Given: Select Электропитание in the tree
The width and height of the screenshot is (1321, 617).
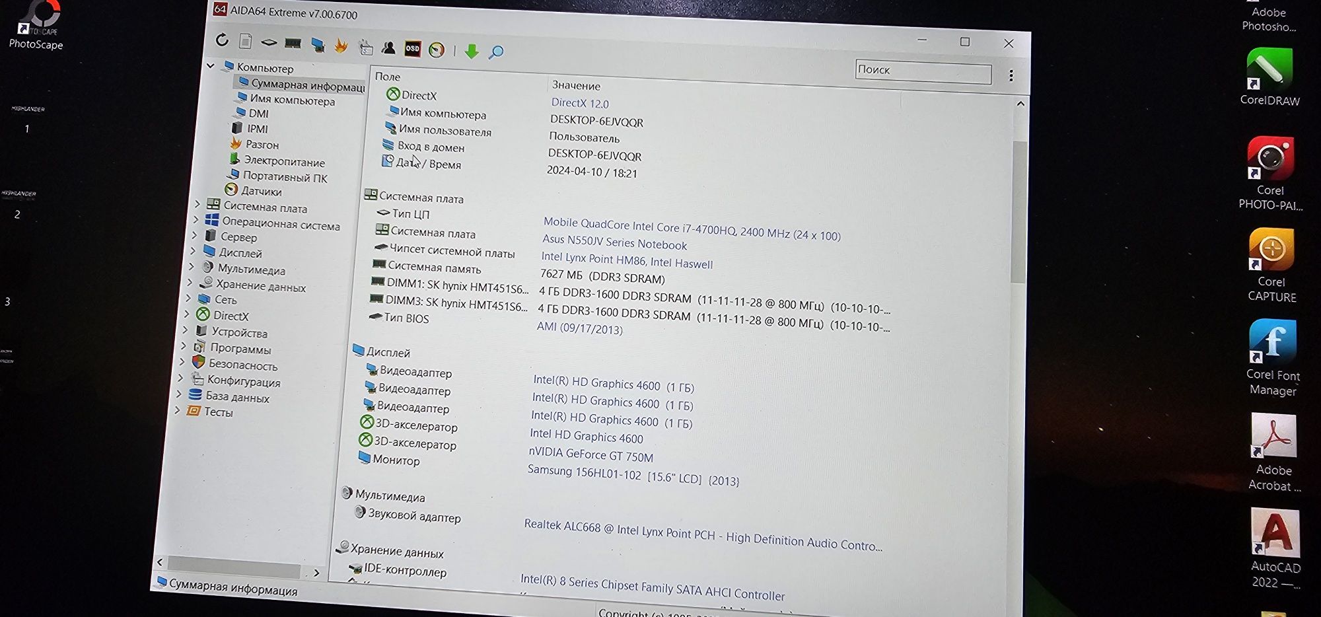Looking at the screenshot, I should (x=277, y=161).
